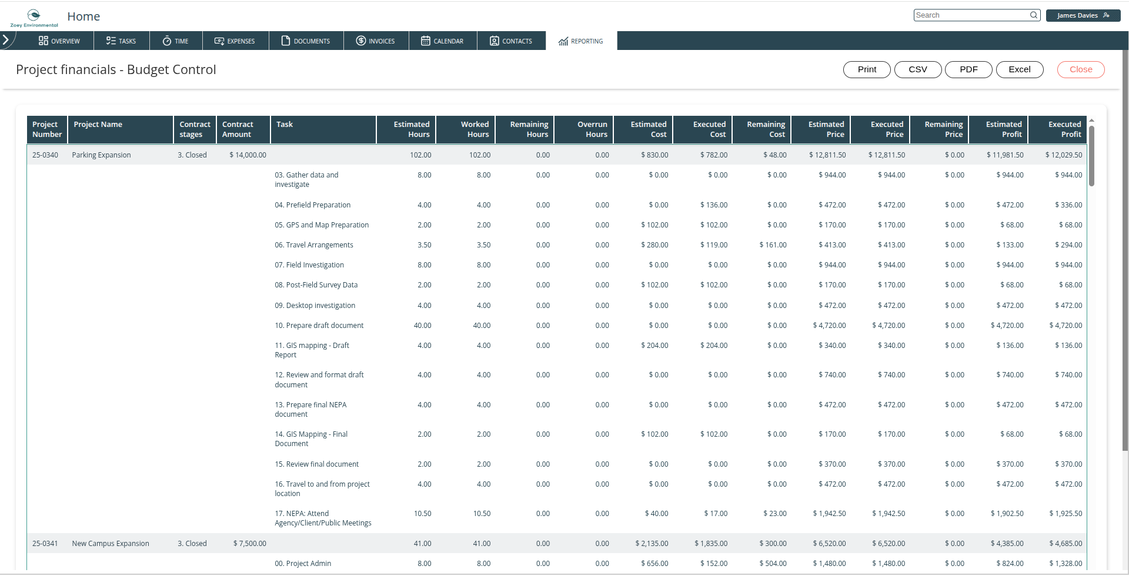The height and width of the screenshot is (576, 1129).
Task: Click the Home page title
Action: click(83, 16)
